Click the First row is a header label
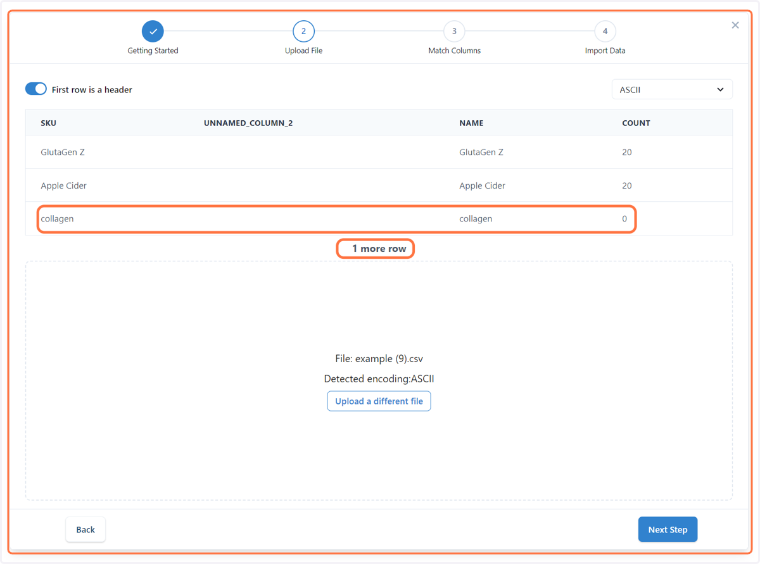This screenshot has width=760, height=564. point(92,90)
